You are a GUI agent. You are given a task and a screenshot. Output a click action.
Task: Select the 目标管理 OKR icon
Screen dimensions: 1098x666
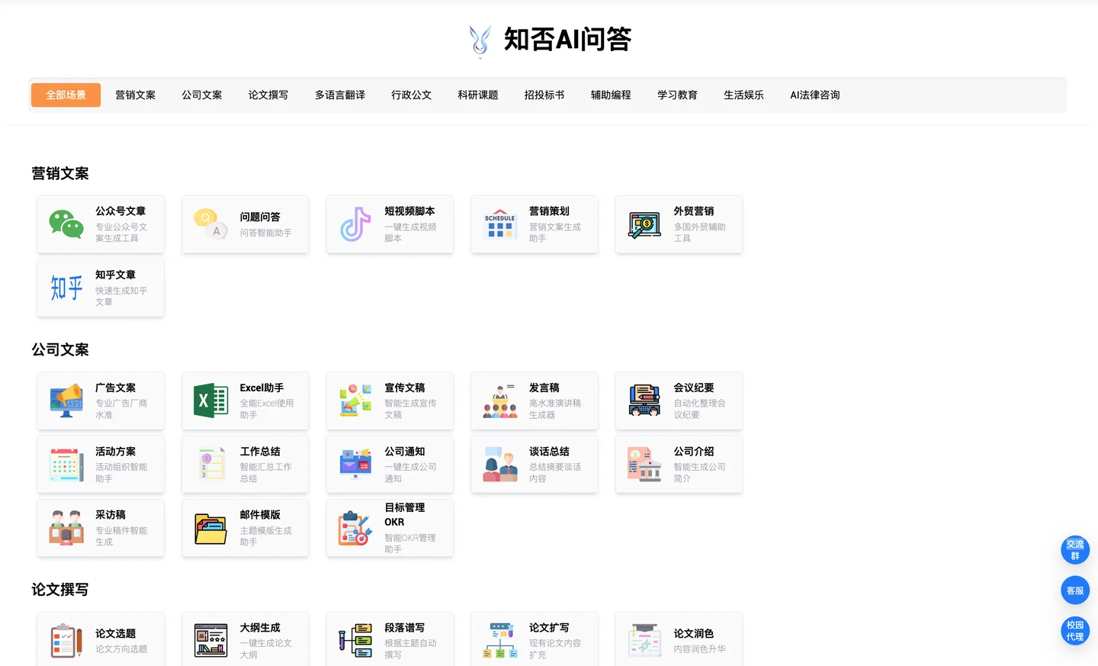(355, 528)
